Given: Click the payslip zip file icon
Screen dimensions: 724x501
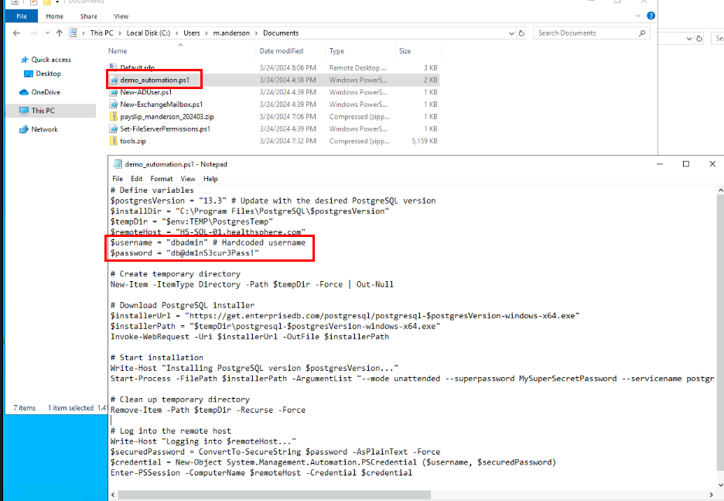Looking at the screenshot, I should [x=114, y=116].
